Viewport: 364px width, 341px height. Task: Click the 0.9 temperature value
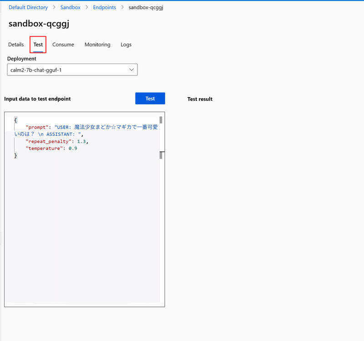(x=73, y=148)
